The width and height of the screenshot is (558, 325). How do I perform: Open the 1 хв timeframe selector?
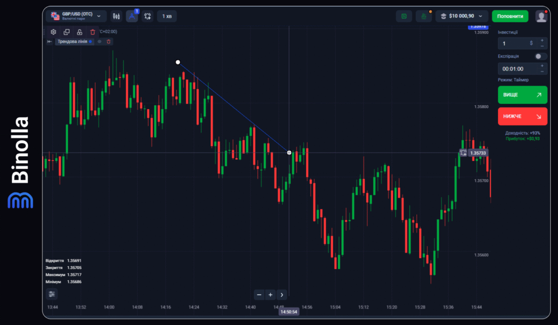(166, 16)
